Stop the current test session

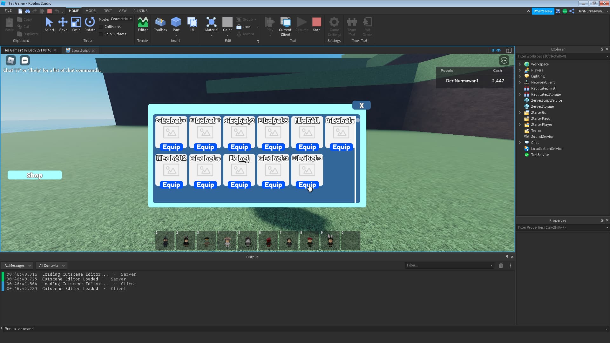coord(316,24)
